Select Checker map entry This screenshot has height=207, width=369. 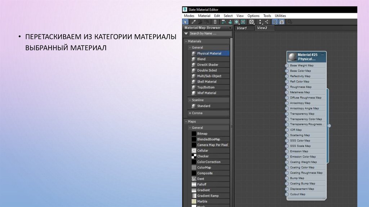pos(210,156)
